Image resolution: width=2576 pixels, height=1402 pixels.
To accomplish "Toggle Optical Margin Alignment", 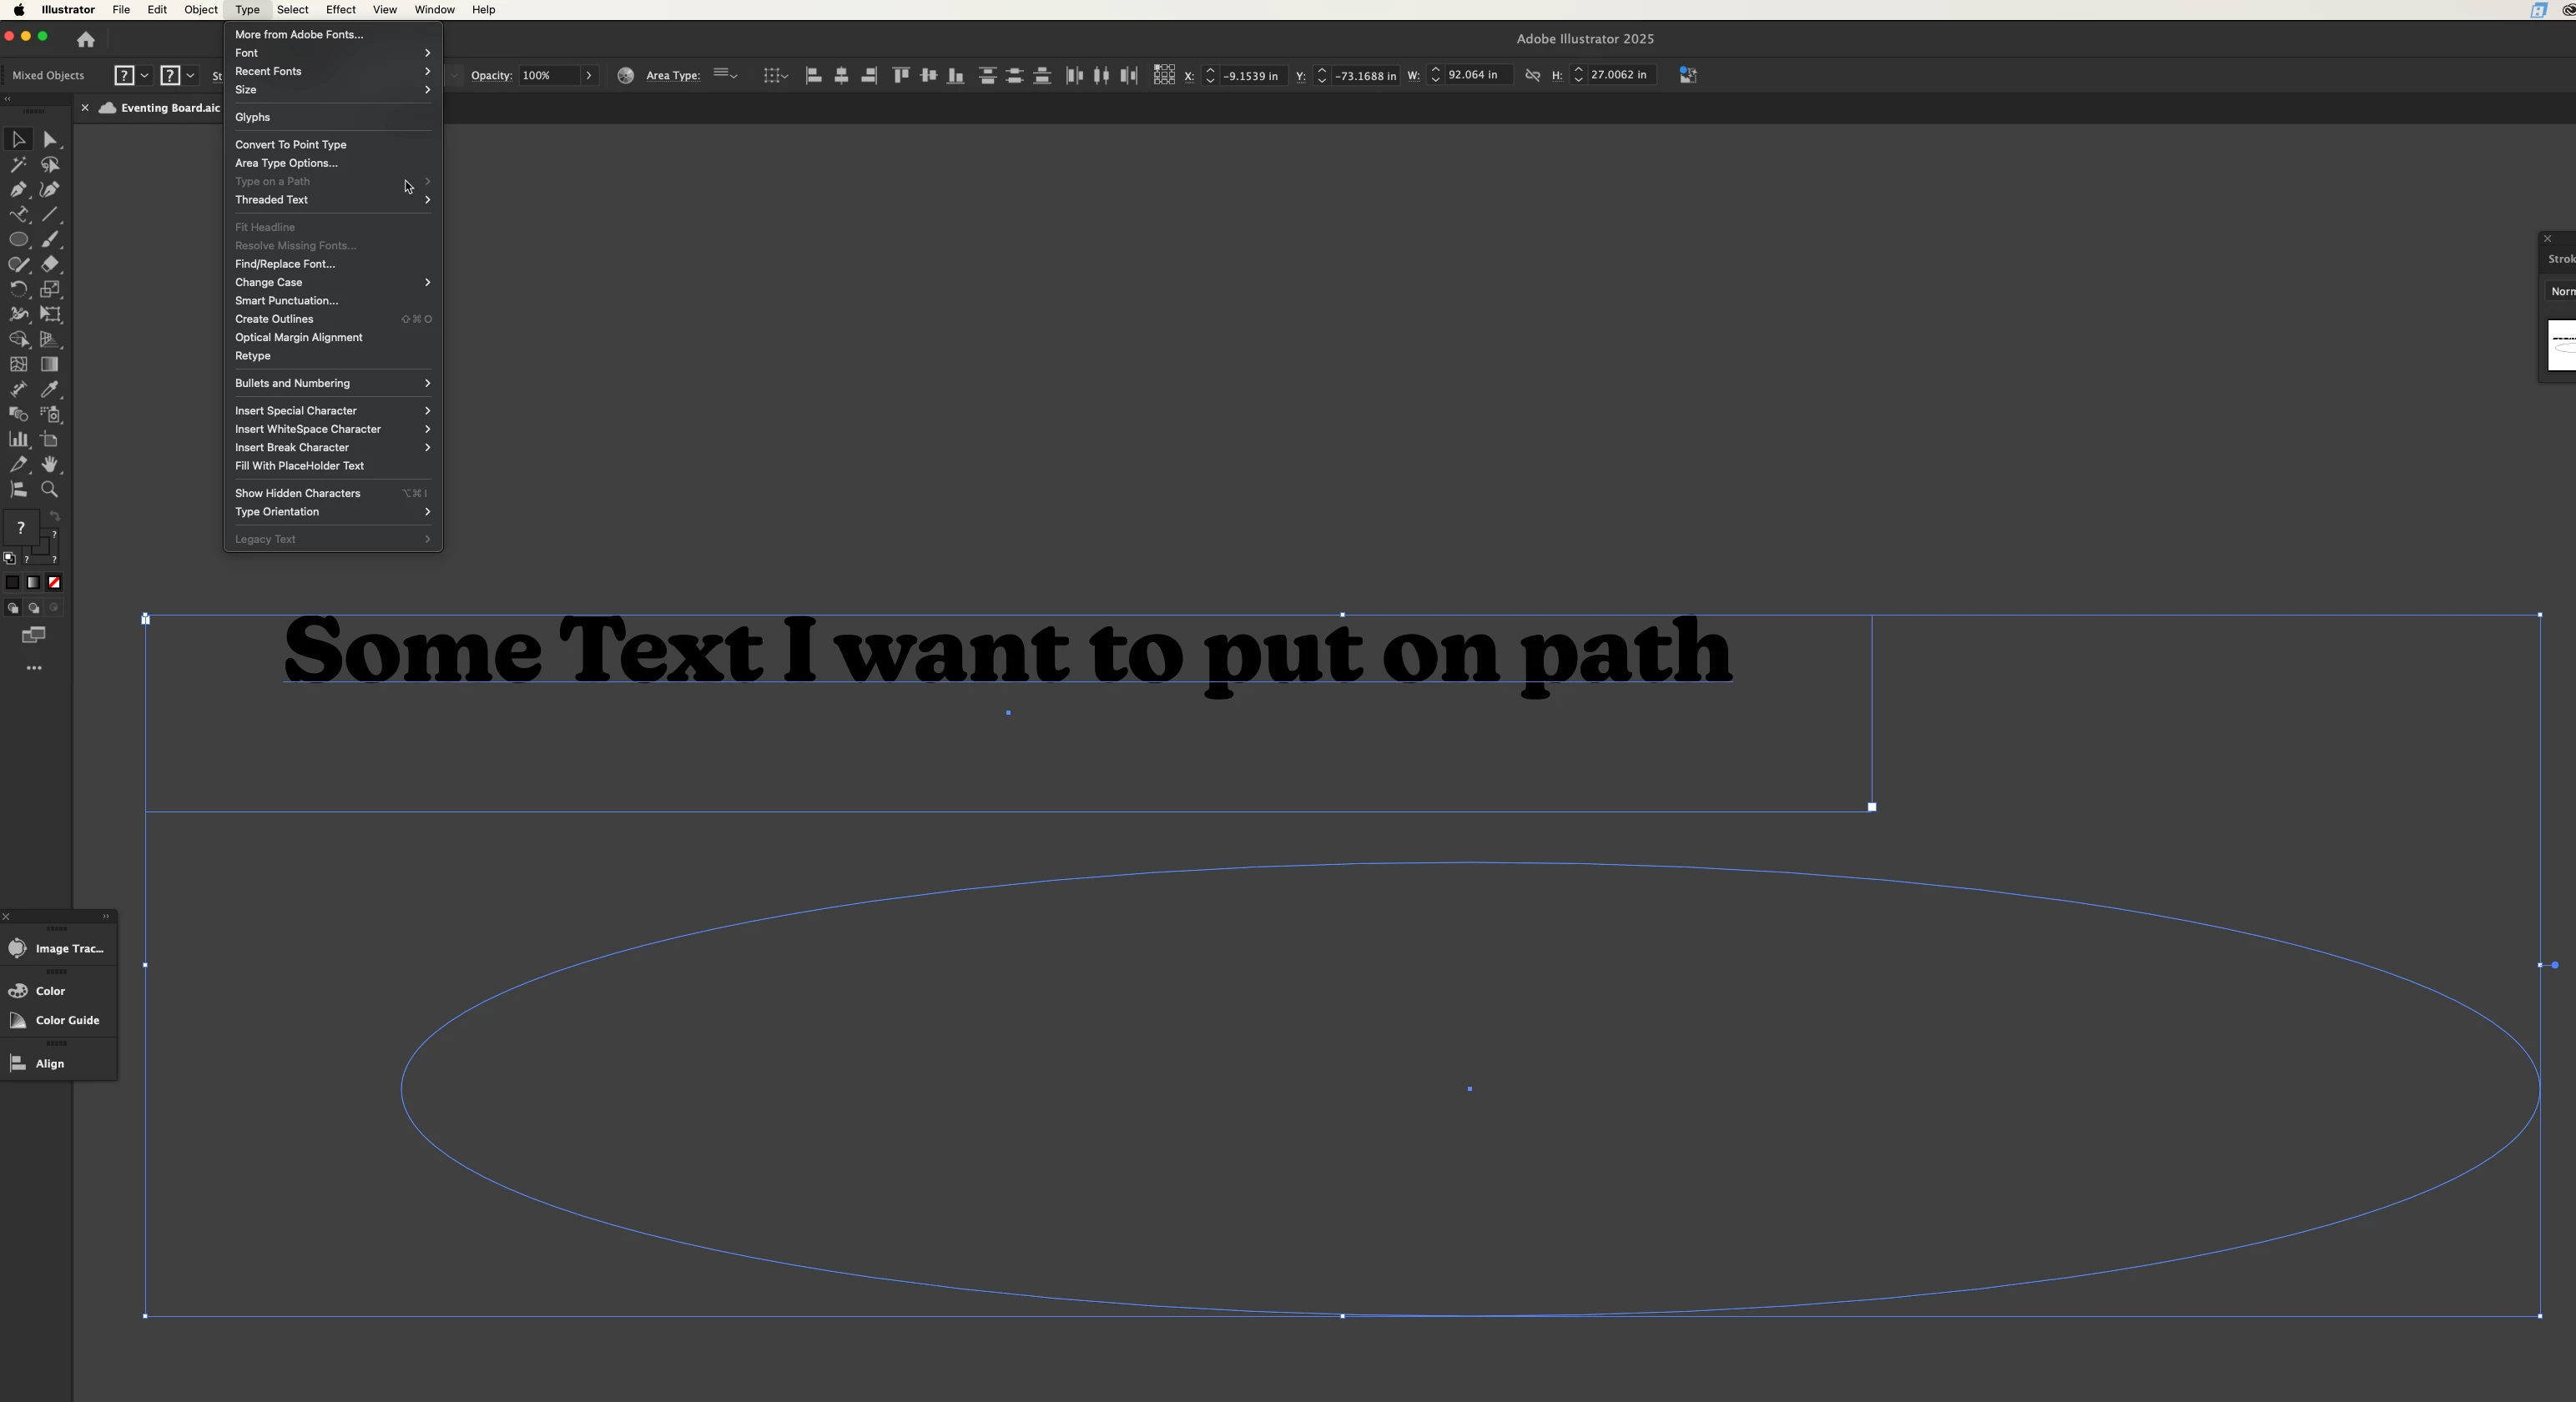I will [x=298, y=337].
